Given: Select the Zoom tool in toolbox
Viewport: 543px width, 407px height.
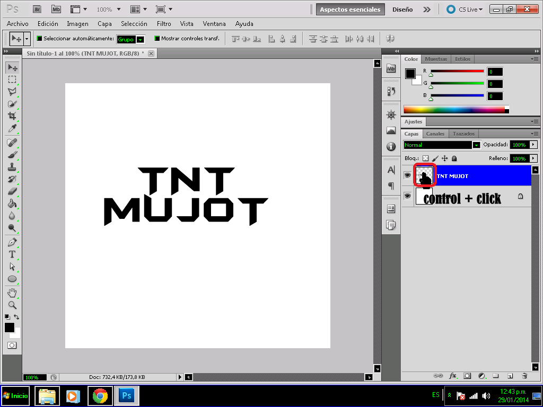Looking at the screenshot, I should 12,305.
